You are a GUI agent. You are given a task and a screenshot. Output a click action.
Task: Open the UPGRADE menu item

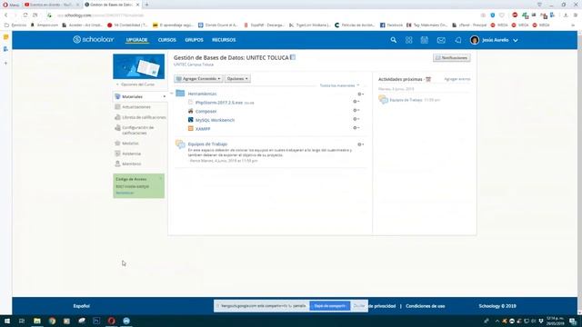136,40
